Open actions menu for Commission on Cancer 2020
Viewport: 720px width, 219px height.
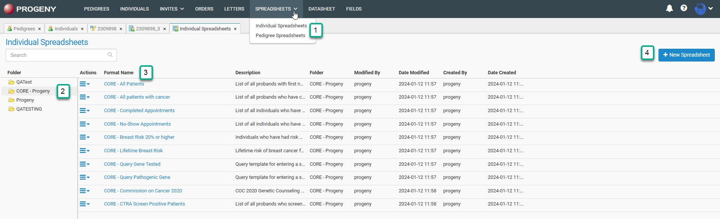[85, 191]
